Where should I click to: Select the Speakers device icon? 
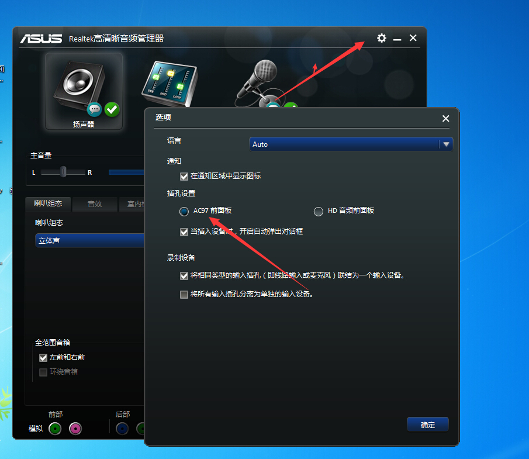pos(84,91)
